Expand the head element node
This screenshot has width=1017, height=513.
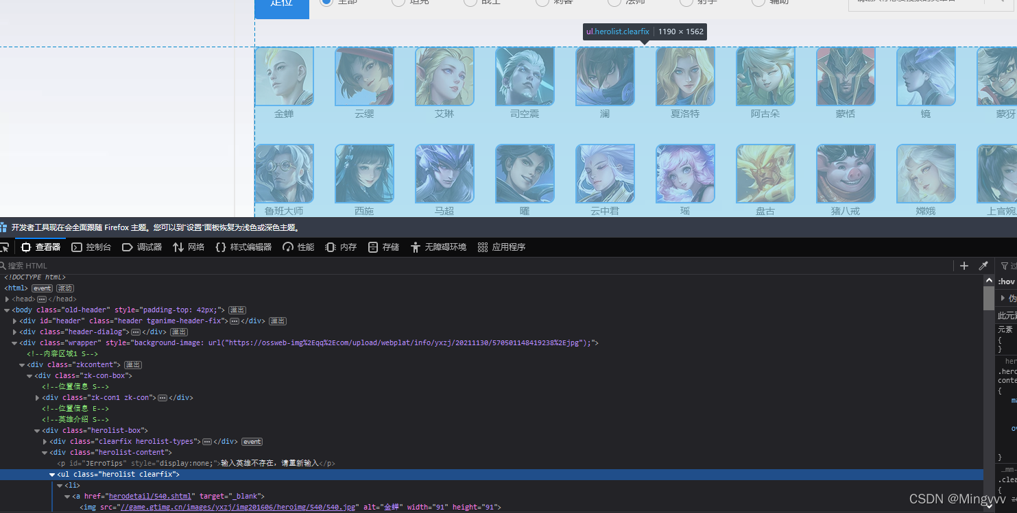8,299
